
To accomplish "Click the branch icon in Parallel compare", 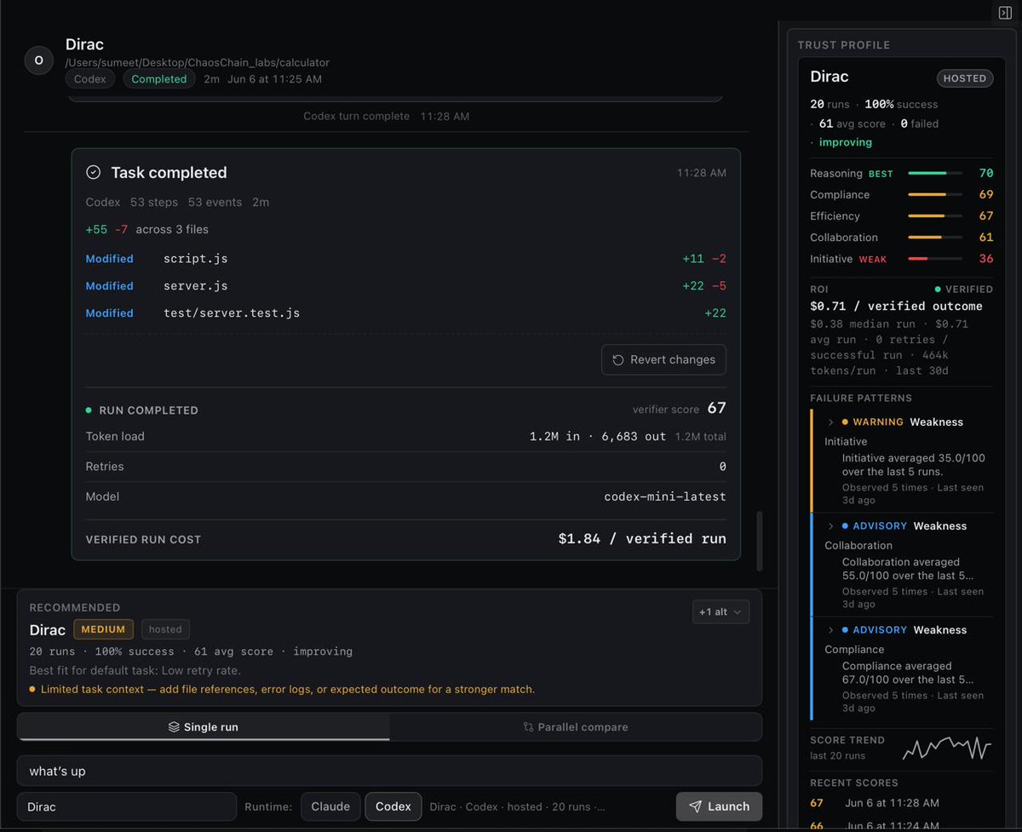I will tap(528, 727).
